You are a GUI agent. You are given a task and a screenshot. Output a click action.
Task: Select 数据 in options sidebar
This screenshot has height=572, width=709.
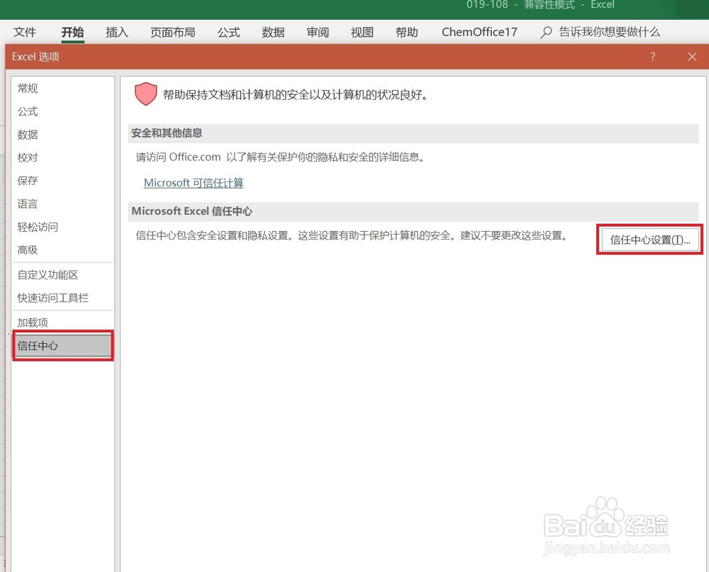point(63,134)
